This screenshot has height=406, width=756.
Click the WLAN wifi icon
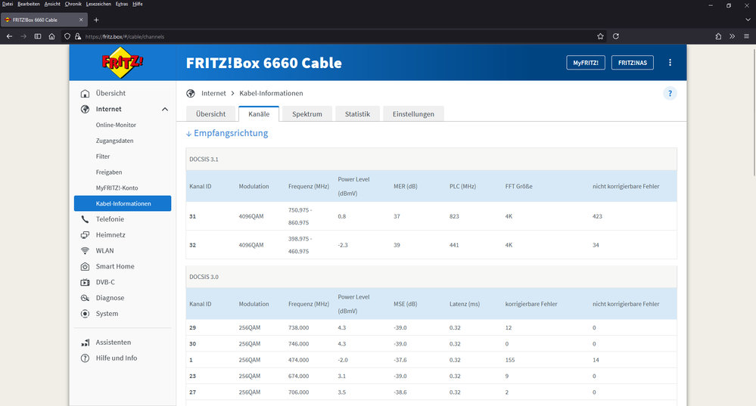click(x=85, y=251)
